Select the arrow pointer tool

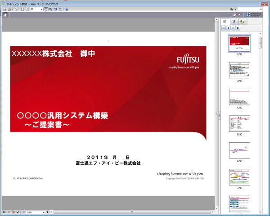pos(16,9)
